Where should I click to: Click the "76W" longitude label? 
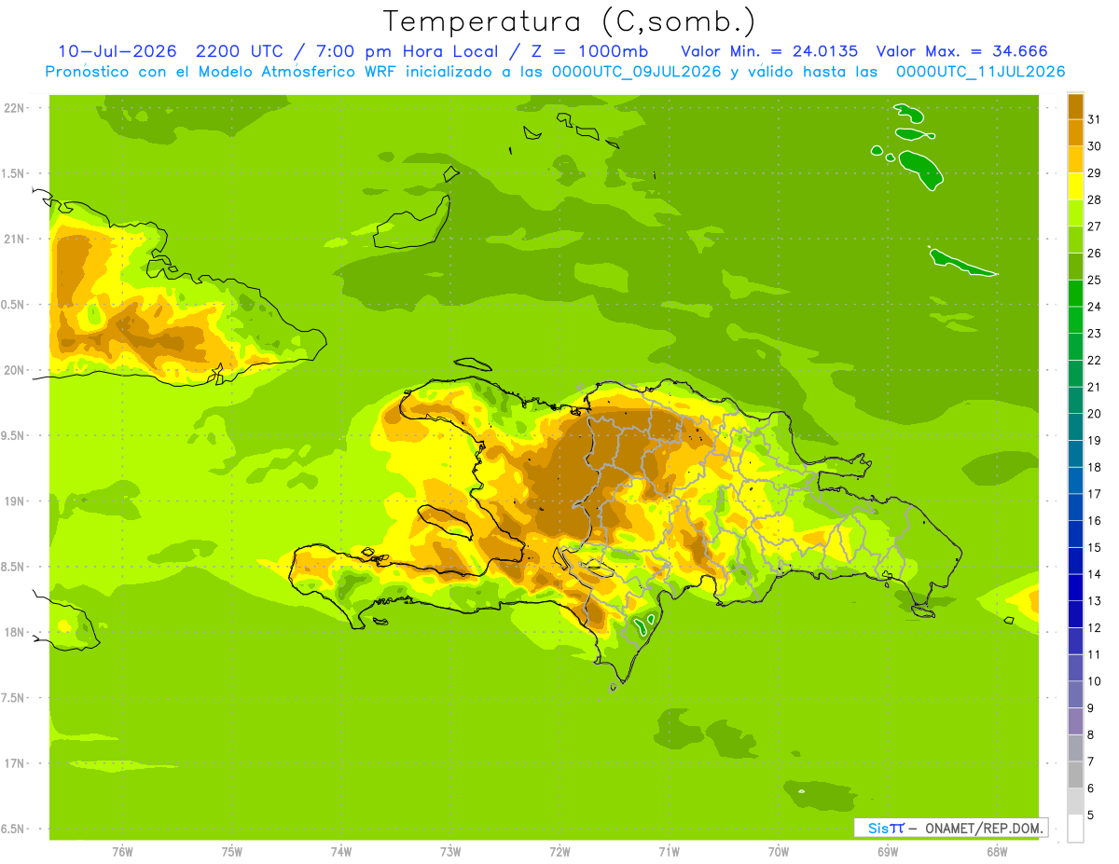122,852
